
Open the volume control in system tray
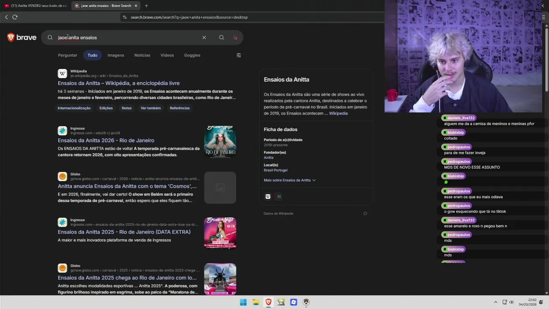coord(512,302)
